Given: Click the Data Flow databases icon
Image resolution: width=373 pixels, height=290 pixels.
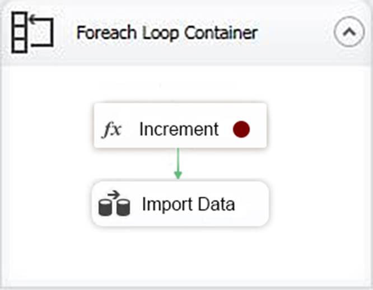Looking at the screenshot, I should [114, 203].
